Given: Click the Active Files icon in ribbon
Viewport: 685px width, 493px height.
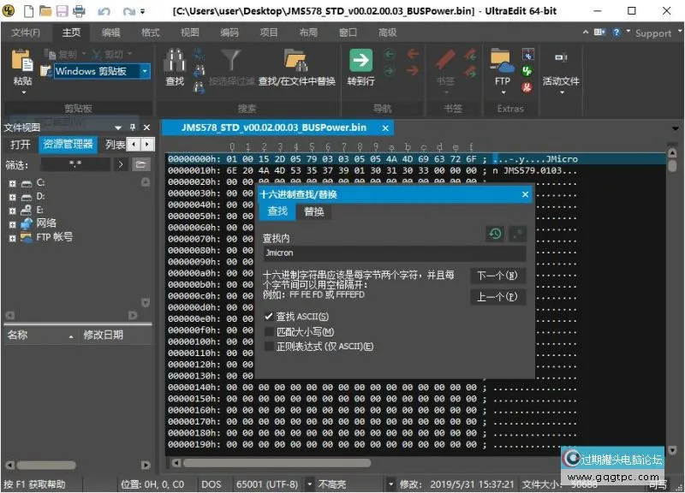Looking at the screenshot, I should click(x=561, y=62).
